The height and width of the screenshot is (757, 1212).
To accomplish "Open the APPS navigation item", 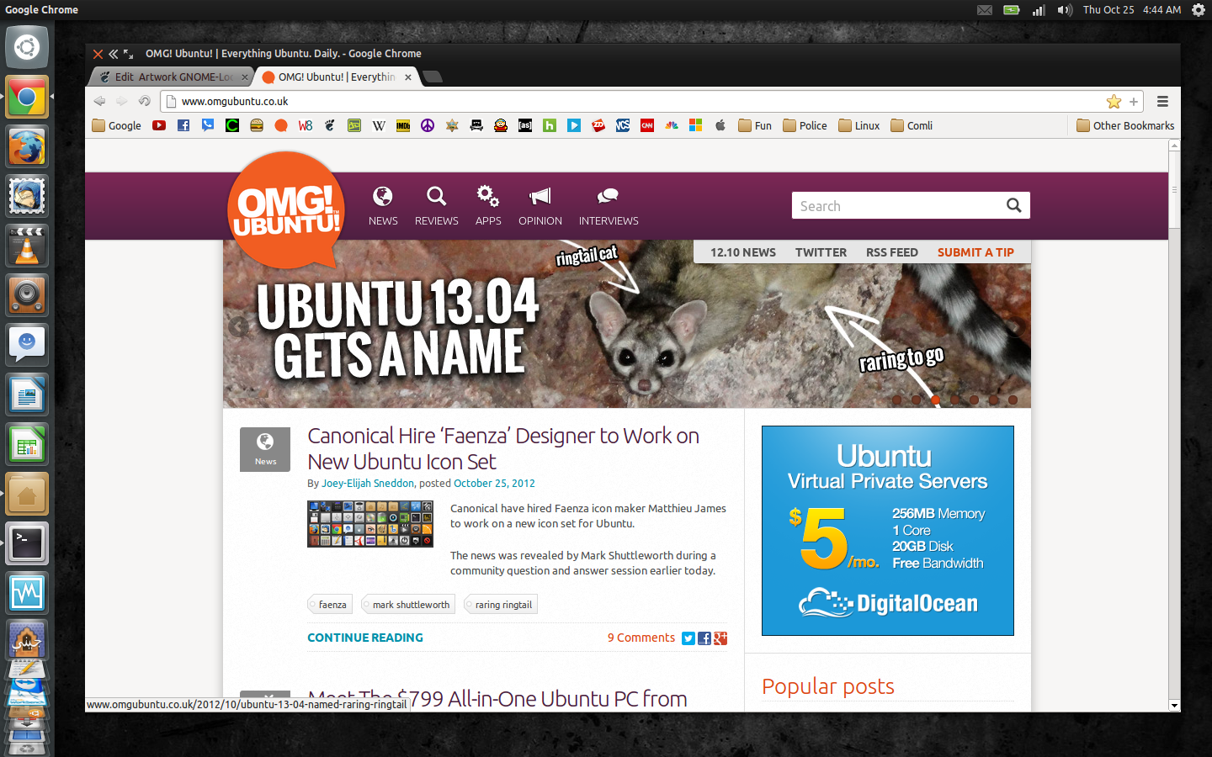I will (x=488, y=206).
